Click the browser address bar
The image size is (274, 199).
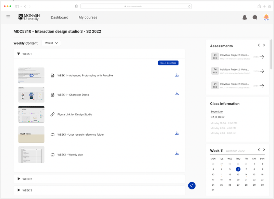click(x=136, y=6)
